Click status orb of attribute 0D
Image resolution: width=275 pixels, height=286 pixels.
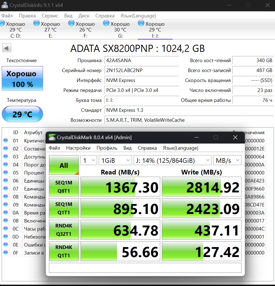[6, 236]
